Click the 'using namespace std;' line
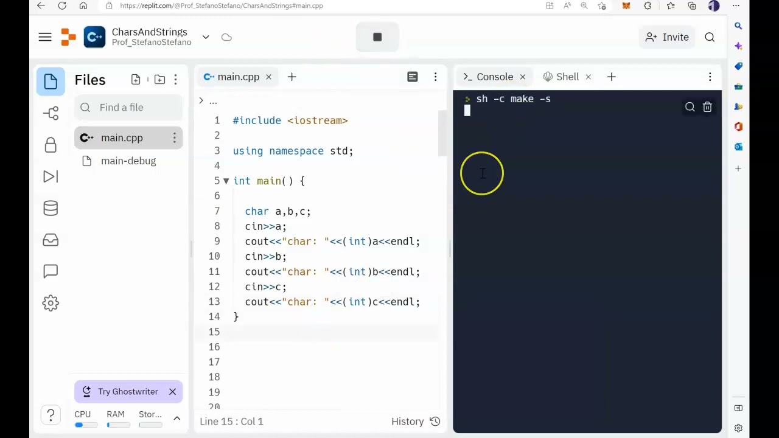 [293, 151]
